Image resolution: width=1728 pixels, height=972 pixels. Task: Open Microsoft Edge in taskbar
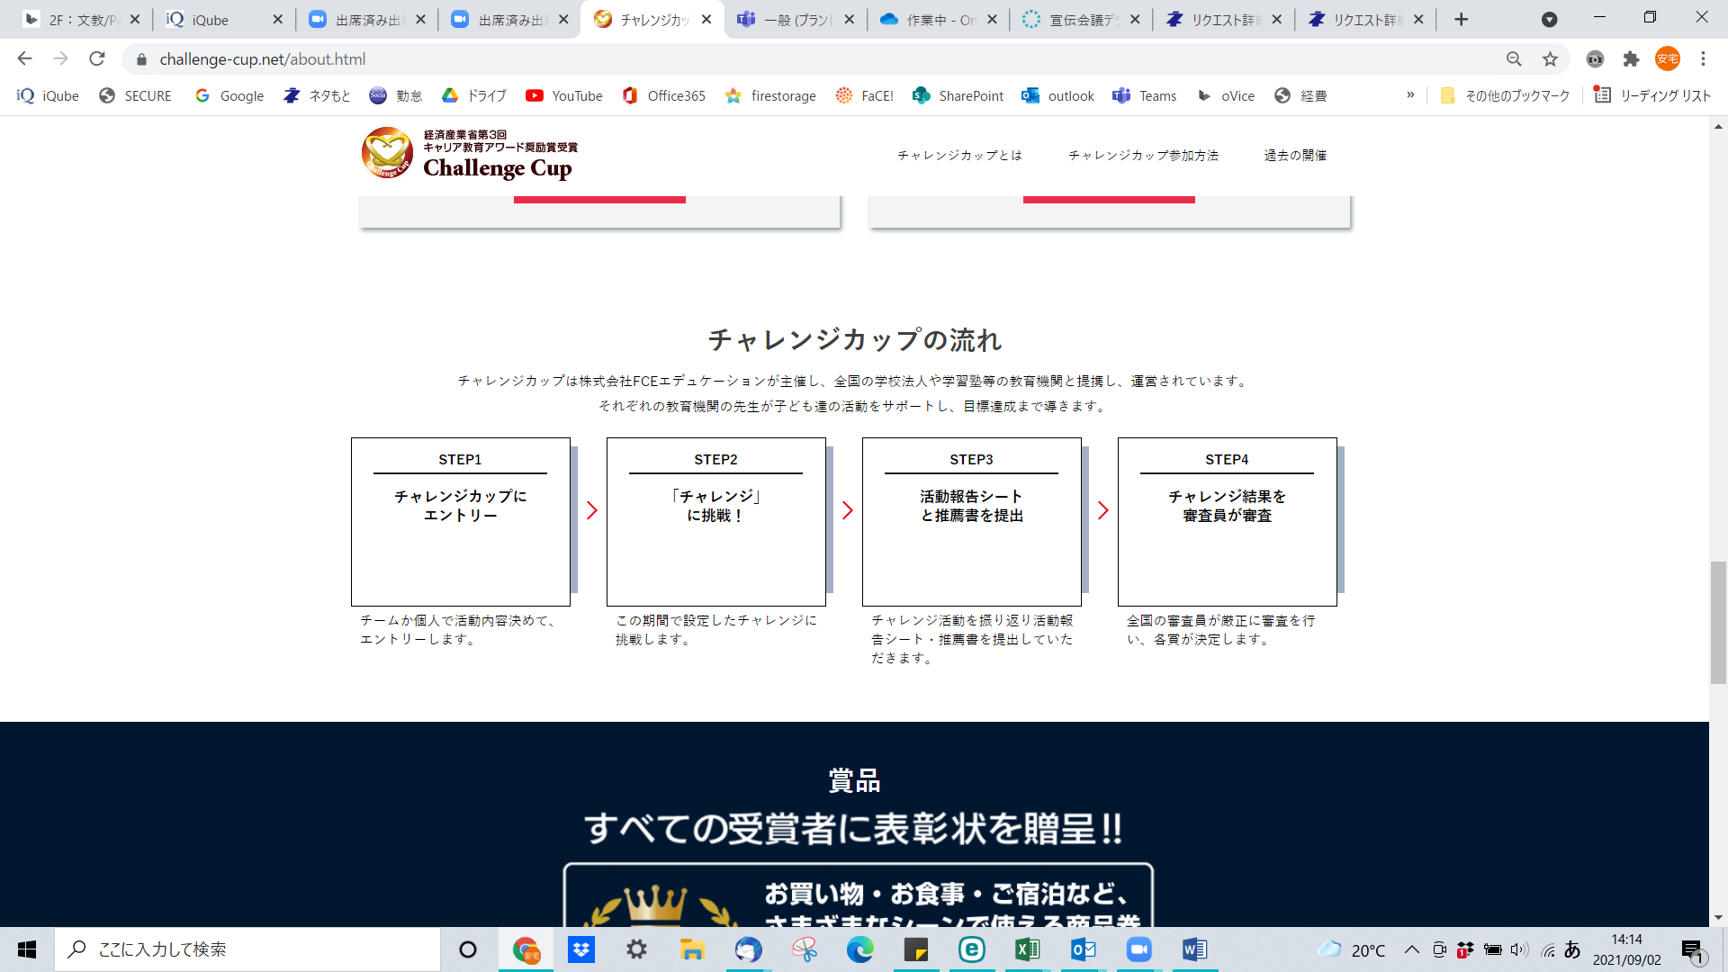[x=859, y=949]
